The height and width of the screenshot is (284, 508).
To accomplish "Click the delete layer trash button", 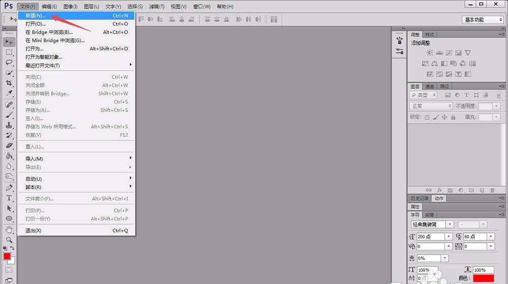I will (x=492, y=190).
